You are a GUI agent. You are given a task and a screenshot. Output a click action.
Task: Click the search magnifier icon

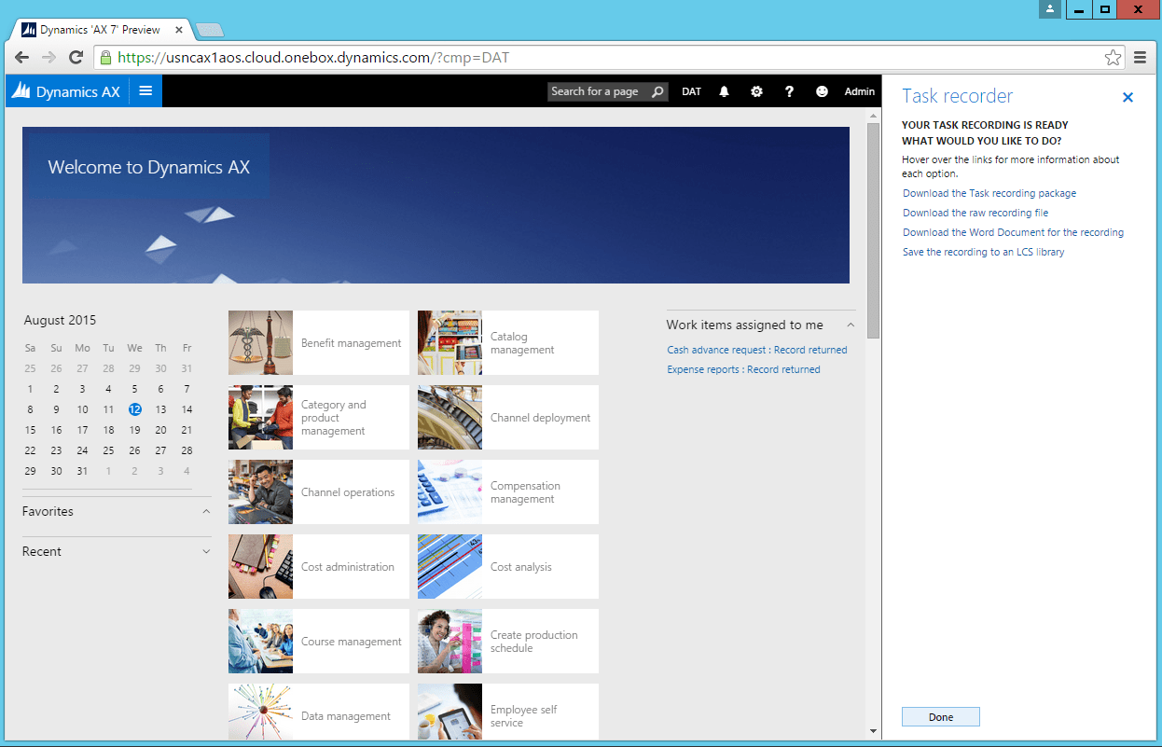(659, 91)
